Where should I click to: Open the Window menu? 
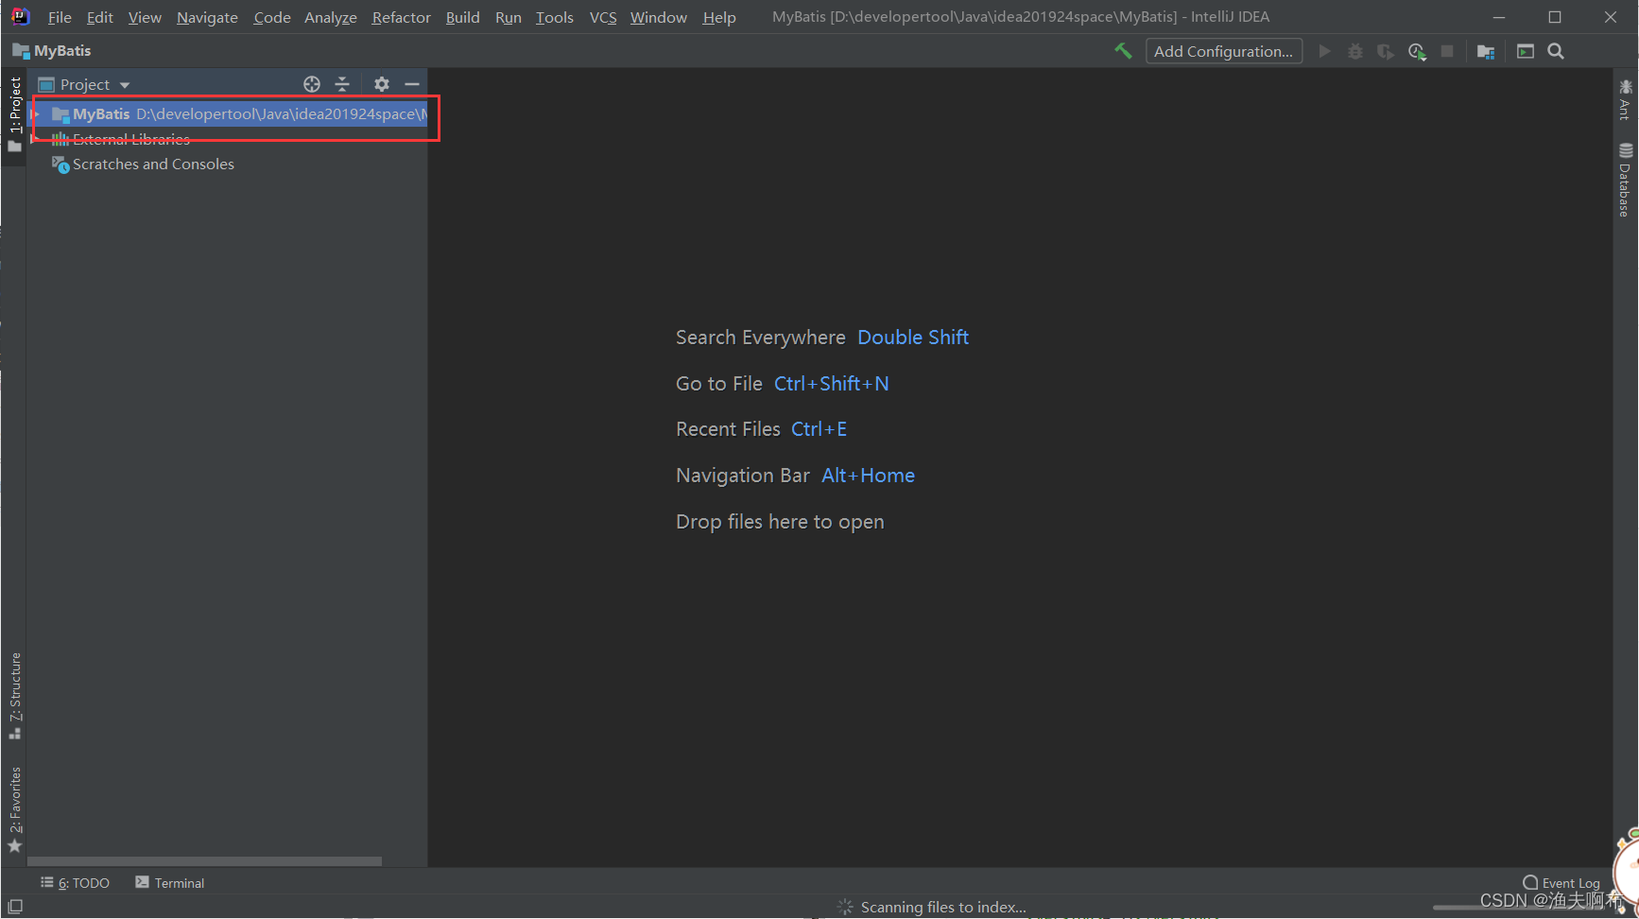pyautogui.click(x=659, y=17)
